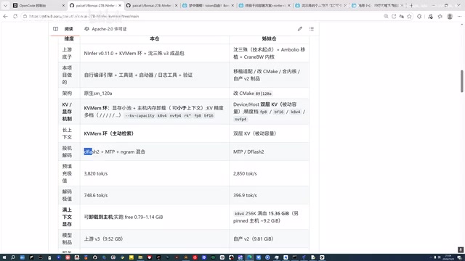Viewport: 465px width, 261px height.
Task: Click the pencil edit README icon
Action: 300,29
